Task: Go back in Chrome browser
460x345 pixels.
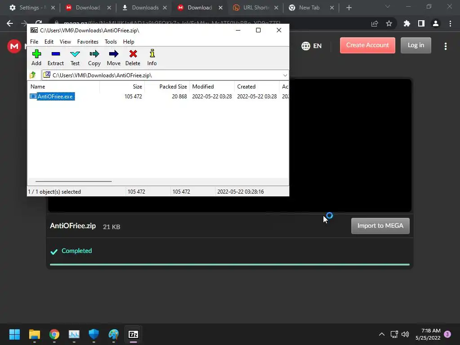Action: (x=10, y=23)
